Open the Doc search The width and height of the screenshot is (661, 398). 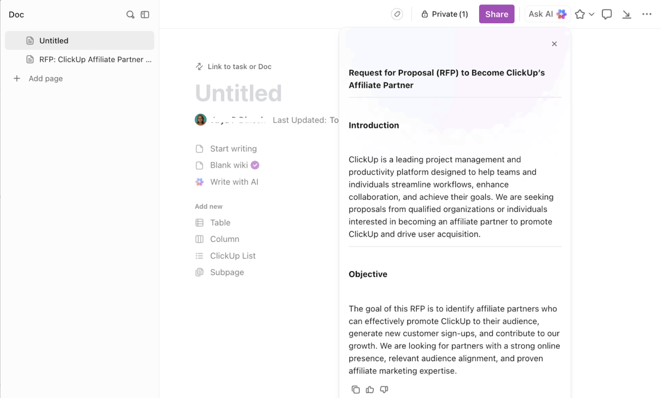[x=130, y=15]
